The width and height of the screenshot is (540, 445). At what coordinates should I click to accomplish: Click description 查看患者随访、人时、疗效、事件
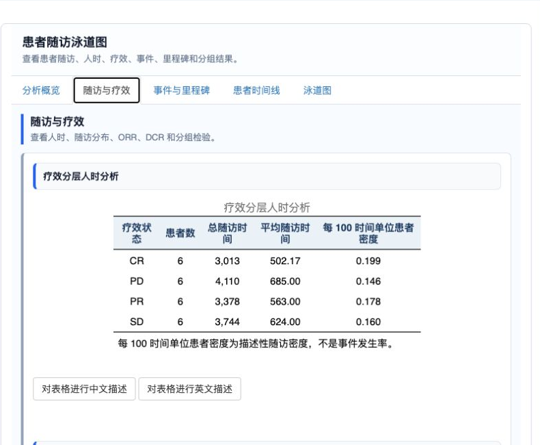[x=130, y=59]
